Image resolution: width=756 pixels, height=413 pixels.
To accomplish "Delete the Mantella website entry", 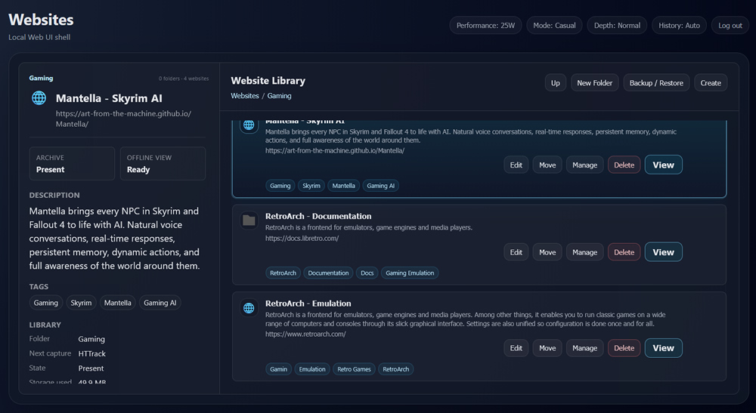I will point(624,165).
